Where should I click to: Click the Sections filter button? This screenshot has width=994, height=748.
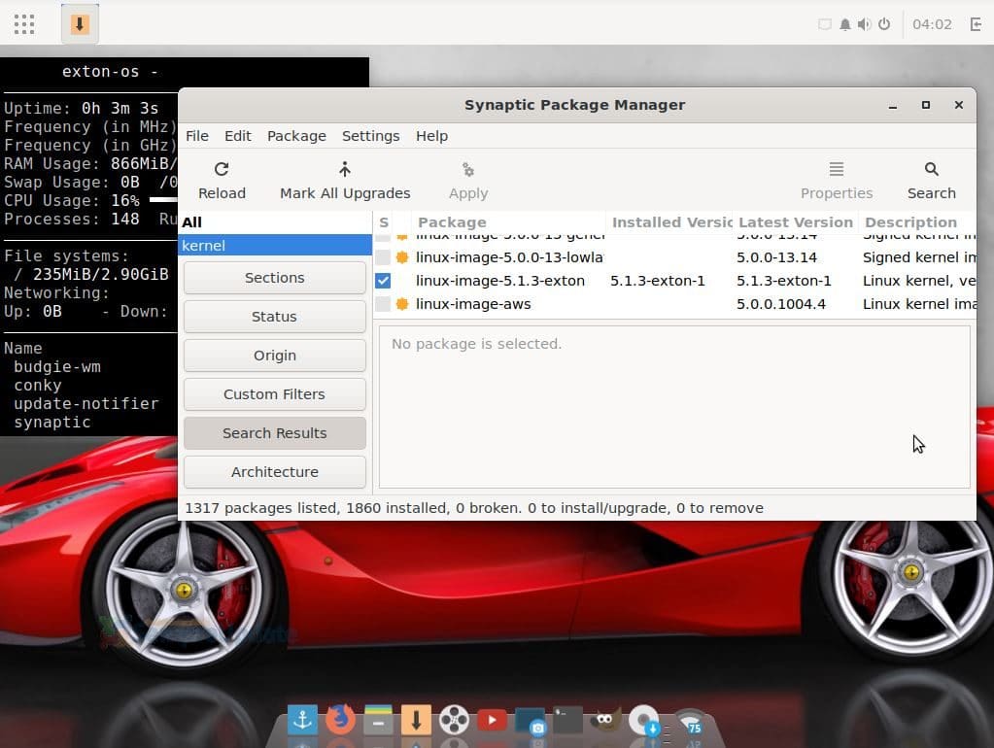[274, 278]
